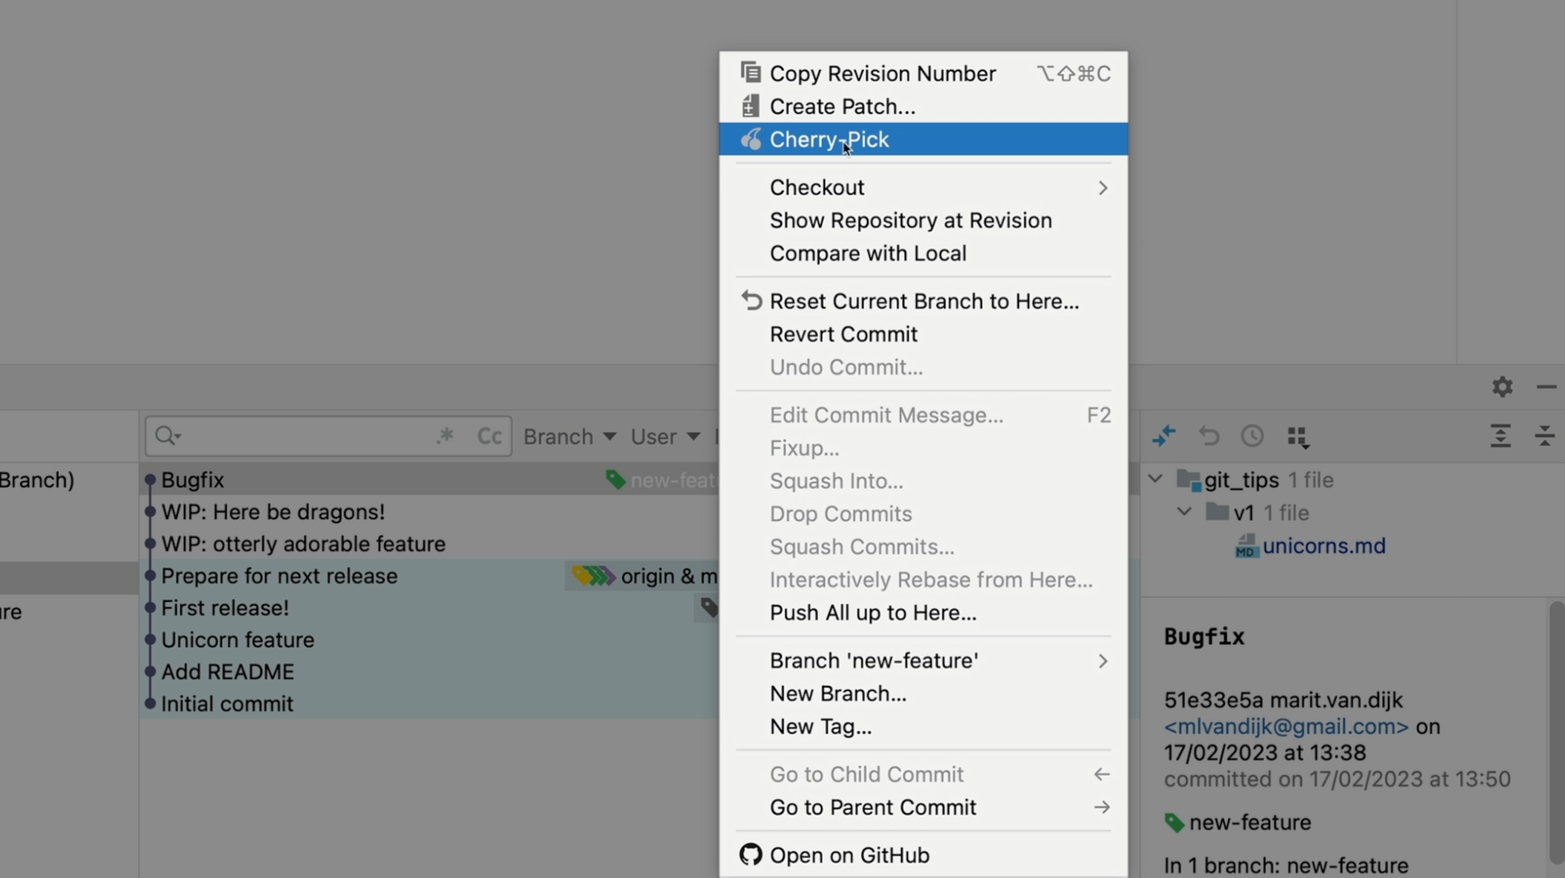Click the search magnifier icon in log filter

point(166,436)
